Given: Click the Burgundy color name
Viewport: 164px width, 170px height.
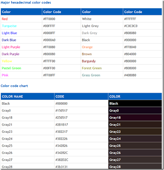Looking at the screenshot, I should coord(89,61).
